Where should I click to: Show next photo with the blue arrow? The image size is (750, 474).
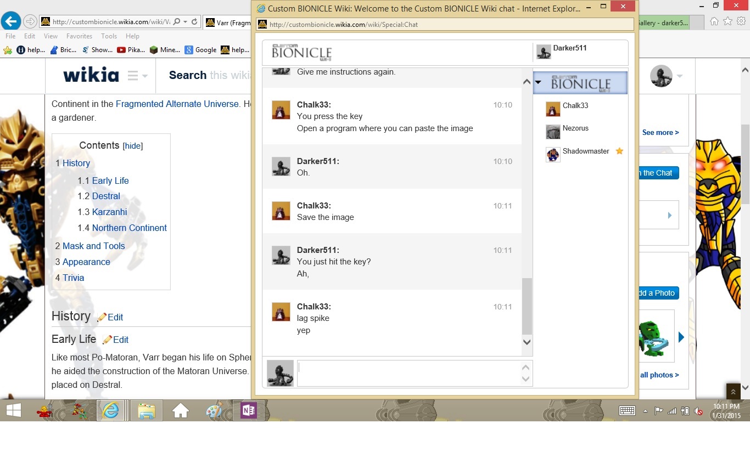[681, 337]
